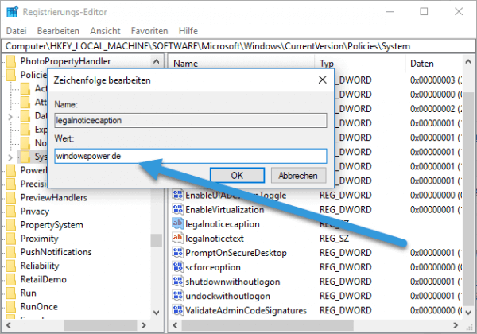
Task: Click values pane horizontal scrollbar thumb
Action: click(268, 325)
